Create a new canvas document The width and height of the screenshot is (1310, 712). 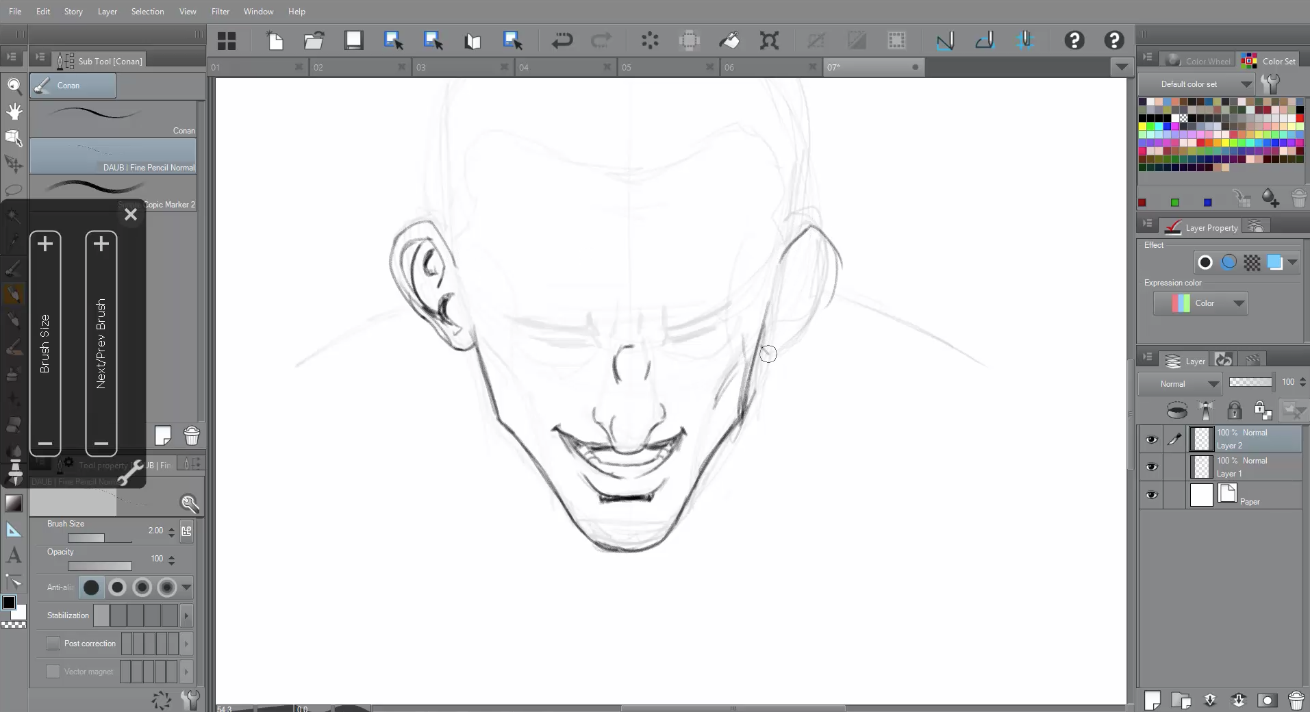pyautogui.click(x=275, y=41)
